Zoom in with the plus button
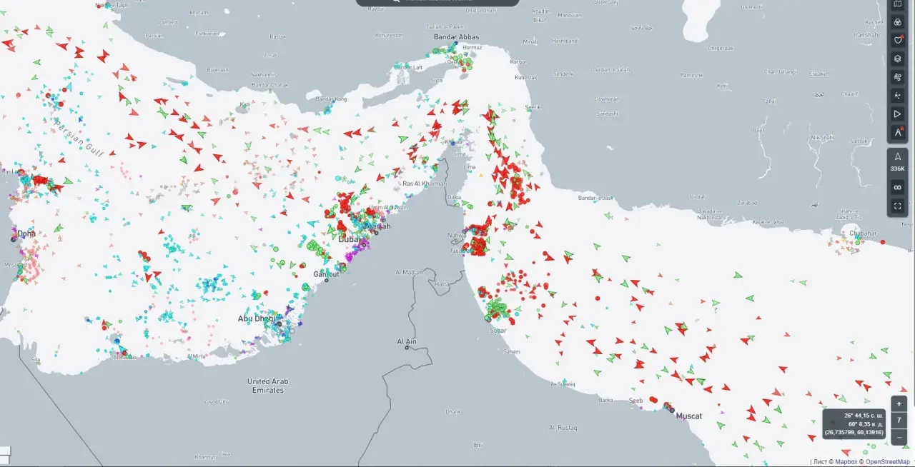The width and height of the screenshot is (915, 467). click(899, 403)
